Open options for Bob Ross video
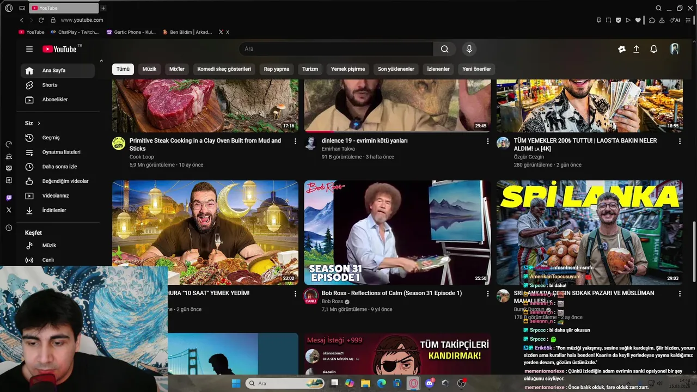Viewport: 697px width, 392px height. coord(488,293)
